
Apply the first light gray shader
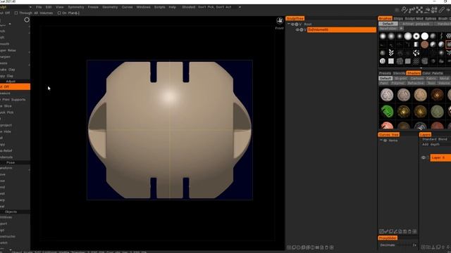coord(387,95)
